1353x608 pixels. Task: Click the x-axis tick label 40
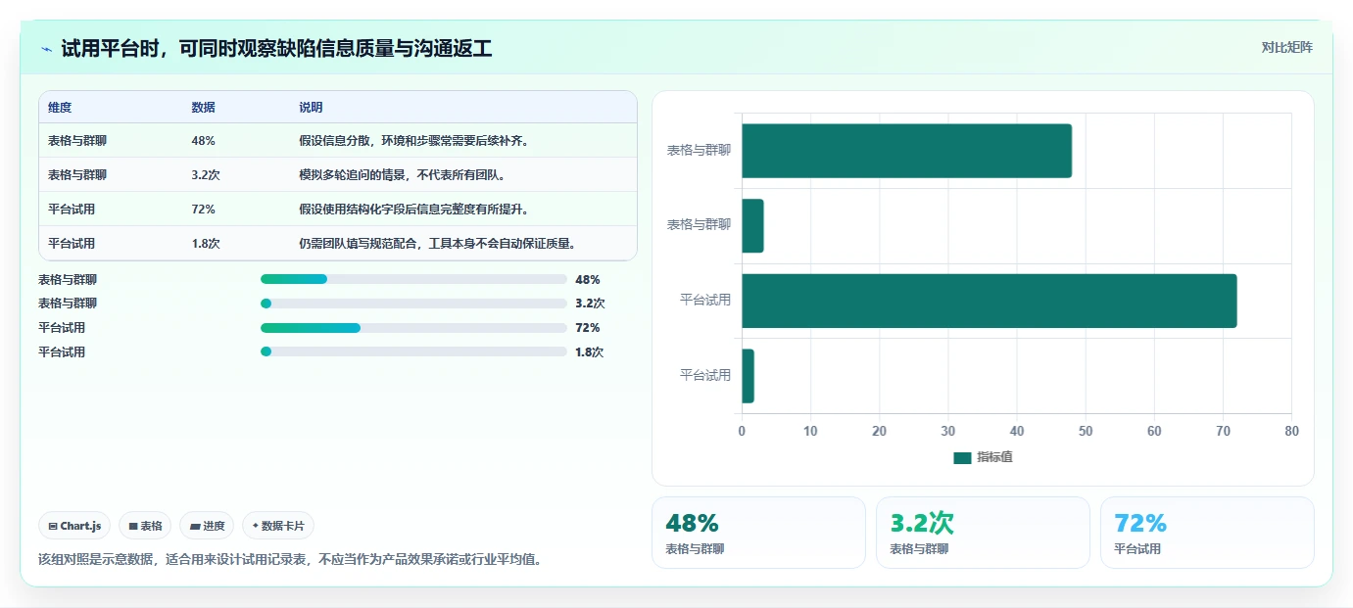(1017, 431)
